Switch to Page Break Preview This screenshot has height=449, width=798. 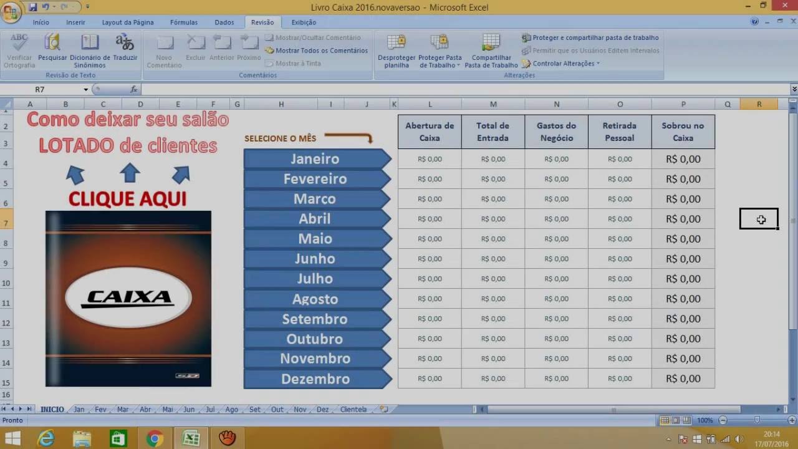(686, 420)
